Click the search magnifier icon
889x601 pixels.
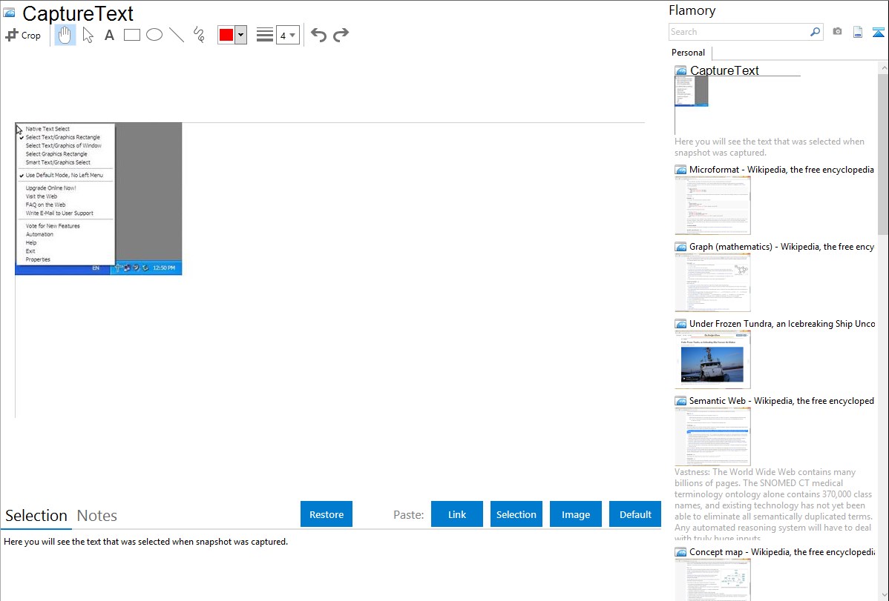(x=816, y=32)
